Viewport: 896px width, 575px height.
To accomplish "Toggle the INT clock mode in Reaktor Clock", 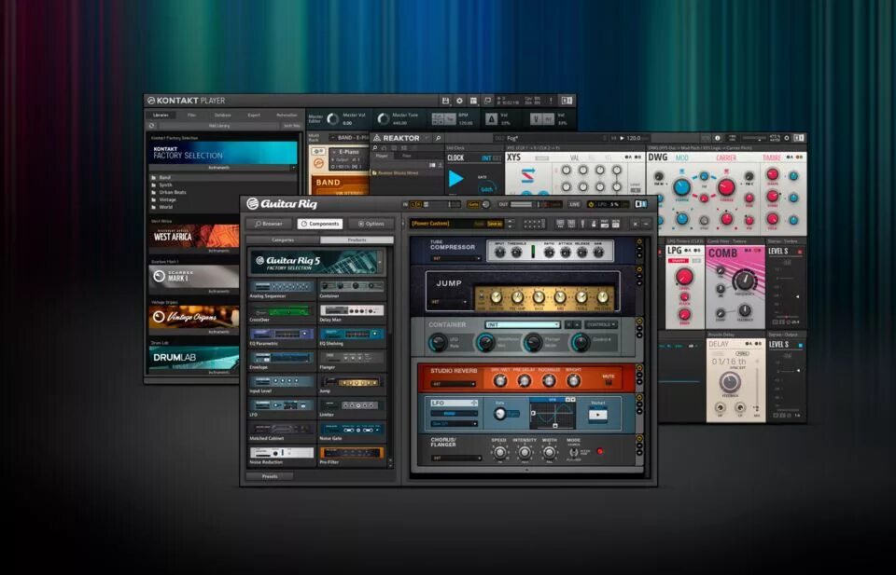I will [486, 158].
